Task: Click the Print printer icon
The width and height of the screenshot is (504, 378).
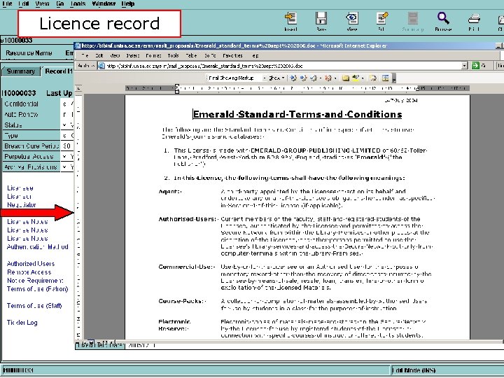Action: [474, 19]
